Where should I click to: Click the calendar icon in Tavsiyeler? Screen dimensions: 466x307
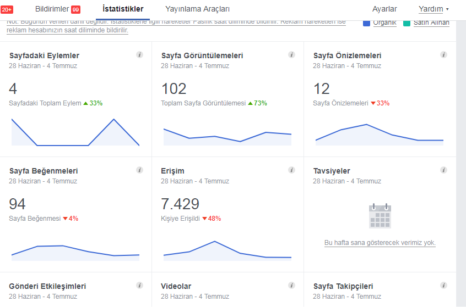pos(380,216)
